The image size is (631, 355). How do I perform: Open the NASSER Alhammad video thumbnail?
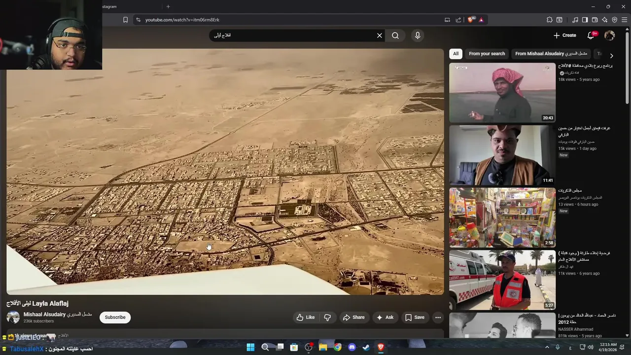pyautogui.click(x=502, y=325)
